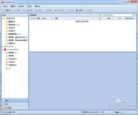Open the 邮件(M) menu
Viewport: 138px width, 115px height.
pos(21,6)
